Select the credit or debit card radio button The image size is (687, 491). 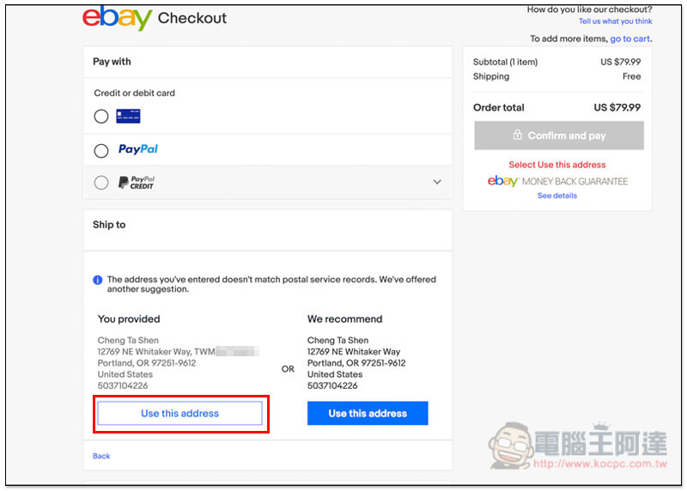point(101,116)
